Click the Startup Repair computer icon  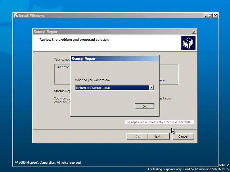[188, 43]
